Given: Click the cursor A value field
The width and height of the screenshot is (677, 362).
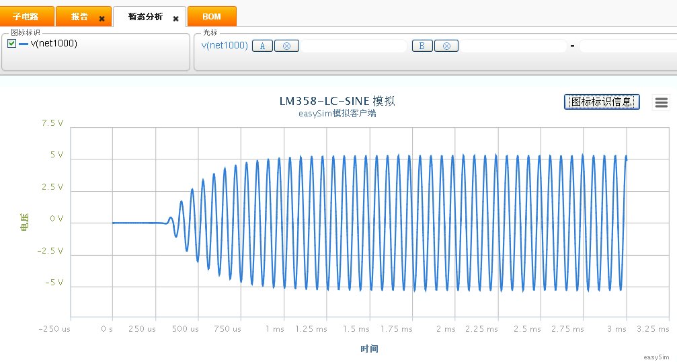Looking at the screenshot, I should (x=354, y=46).
